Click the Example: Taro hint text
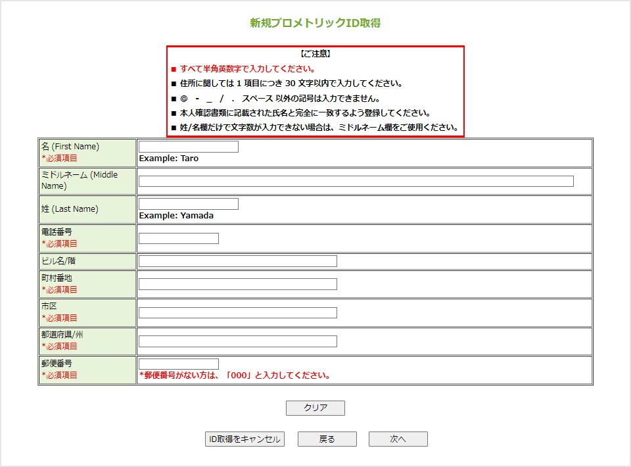This screenshot has height=467, width=631. [169, 159]
